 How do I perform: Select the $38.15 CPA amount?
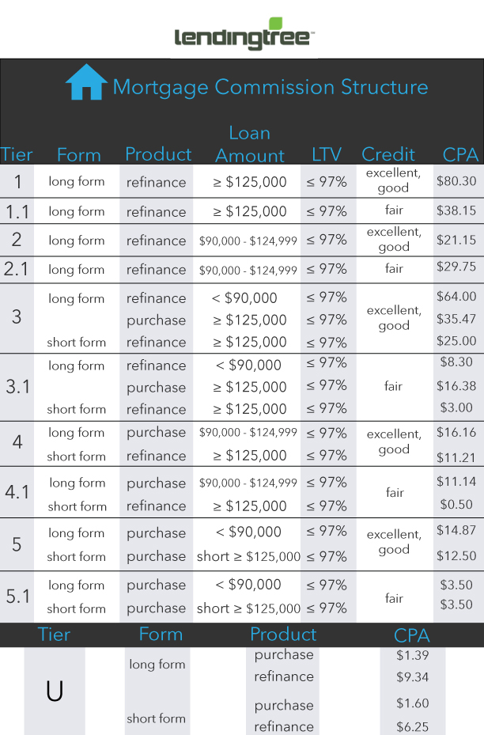[x=456, y=211]
